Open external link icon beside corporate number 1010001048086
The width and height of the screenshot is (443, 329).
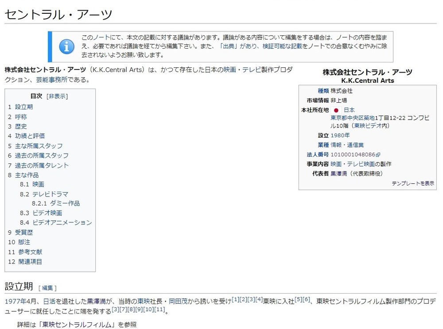point(378,155)
